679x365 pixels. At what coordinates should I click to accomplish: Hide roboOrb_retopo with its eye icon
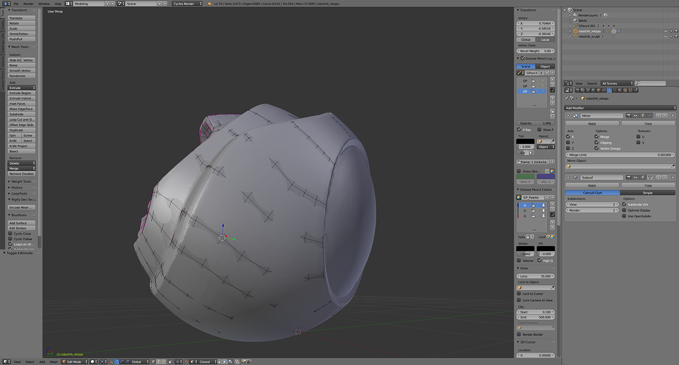click(666, 31)
